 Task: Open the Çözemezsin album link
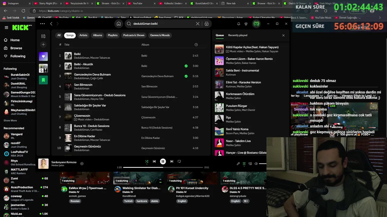pyautogui.click(x=148, y=118)
